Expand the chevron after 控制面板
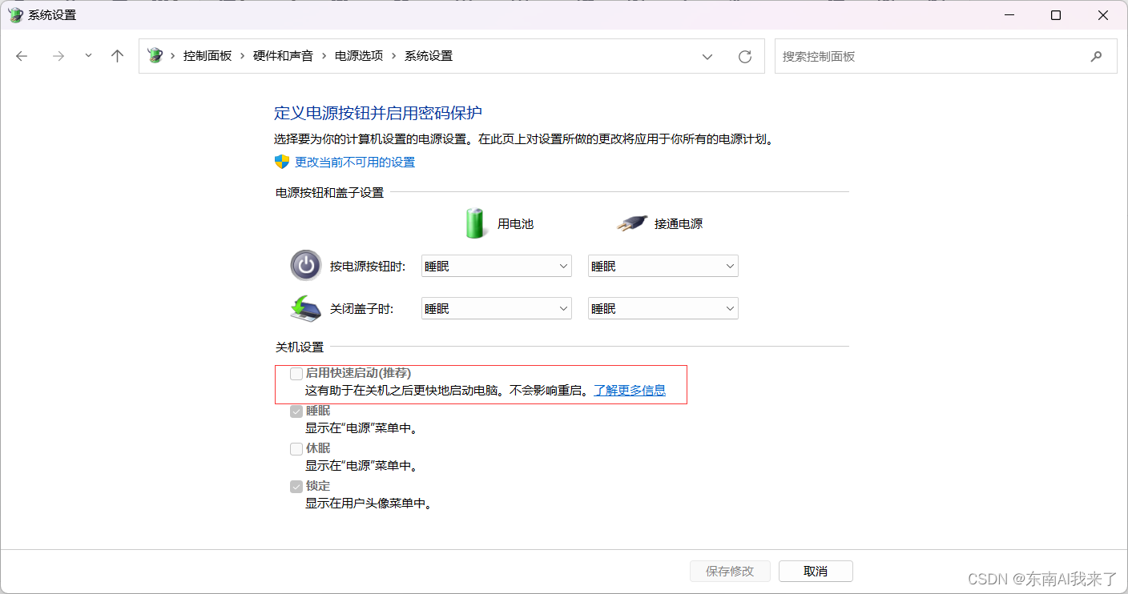The height and width of the screenshot is (594, 1128). (x=242, y=56)
